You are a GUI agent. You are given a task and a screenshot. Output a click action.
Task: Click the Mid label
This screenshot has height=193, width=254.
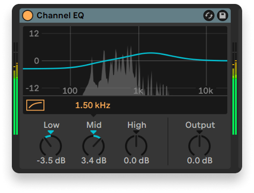pos(94,125)
